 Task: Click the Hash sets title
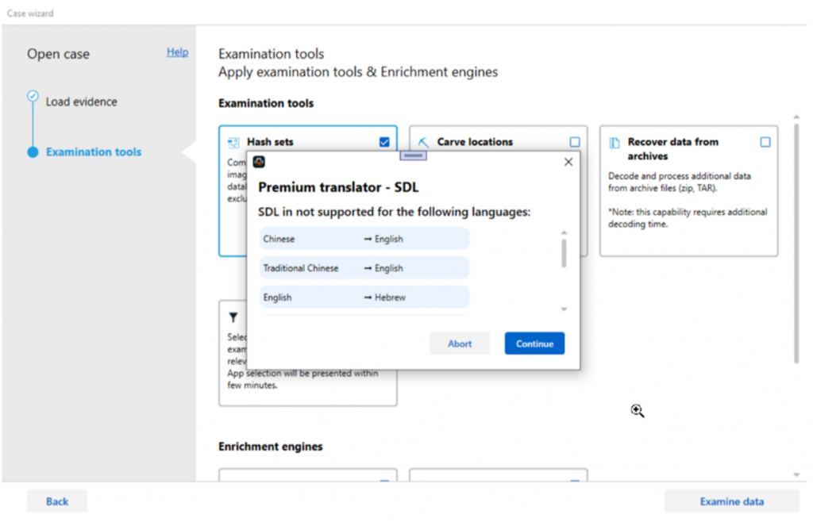[270, 142]
